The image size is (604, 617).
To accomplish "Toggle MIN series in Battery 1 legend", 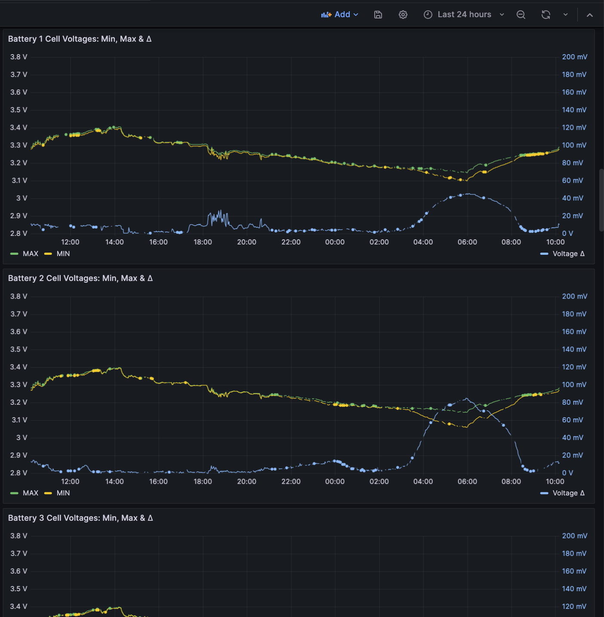I will pyautogui.click(x=63, y=254).
